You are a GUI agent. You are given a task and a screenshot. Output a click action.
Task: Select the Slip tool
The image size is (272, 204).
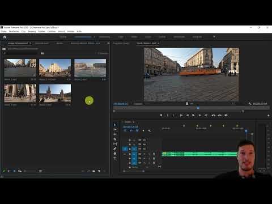(x=115, y=144)
